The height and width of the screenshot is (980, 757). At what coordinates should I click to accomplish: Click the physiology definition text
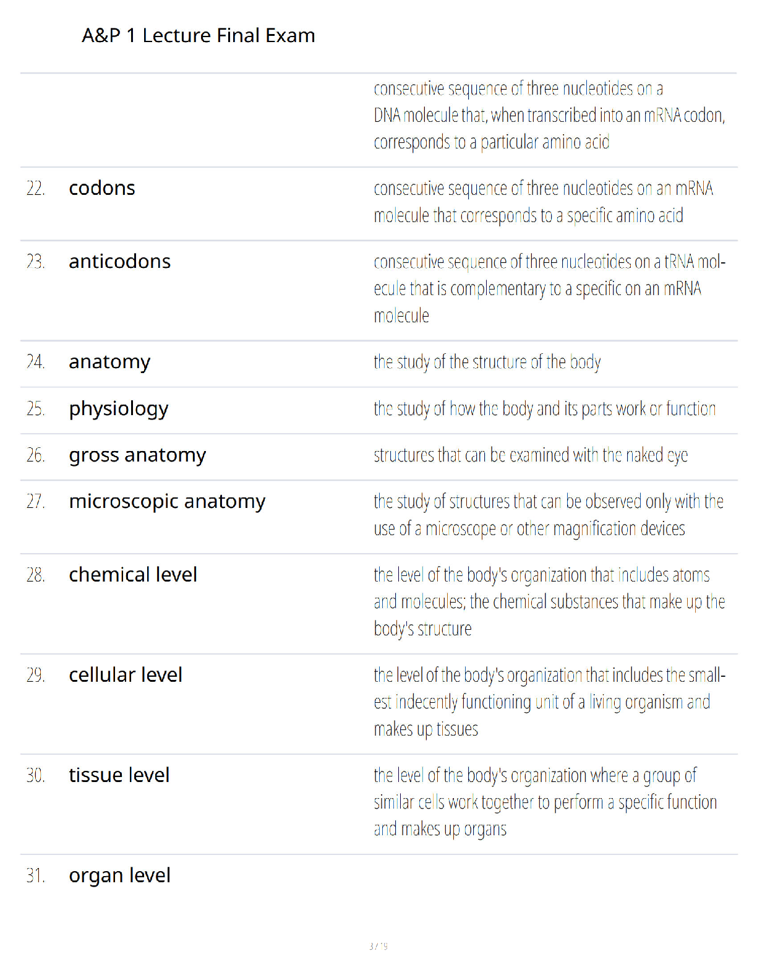[545, 409]
